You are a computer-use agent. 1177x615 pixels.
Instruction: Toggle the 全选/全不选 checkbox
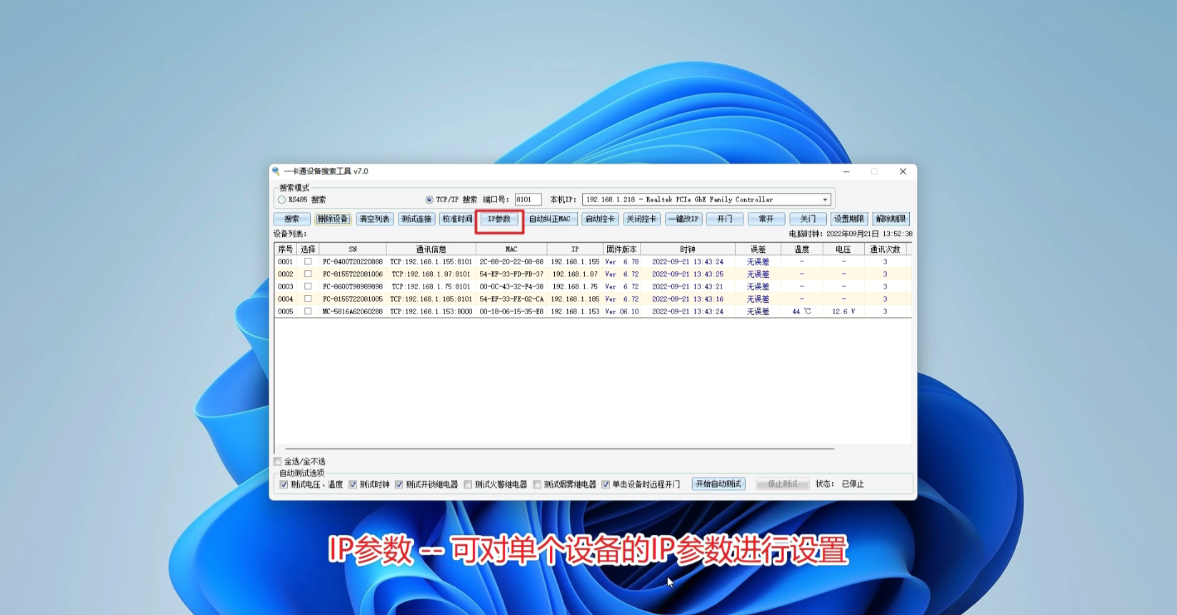(278, 461)
